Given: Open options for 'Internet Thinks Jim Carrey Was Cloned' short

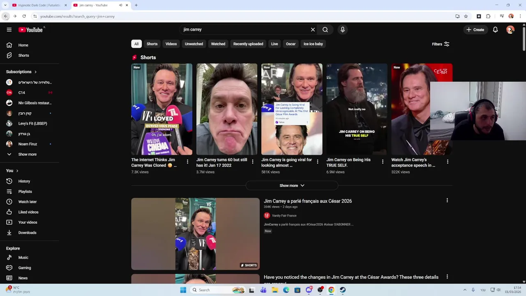Looking at the screenshot, I should click(187, 162).
